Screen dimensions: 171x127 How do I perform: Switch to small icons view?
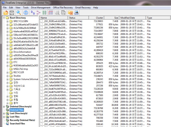[39, 13]
